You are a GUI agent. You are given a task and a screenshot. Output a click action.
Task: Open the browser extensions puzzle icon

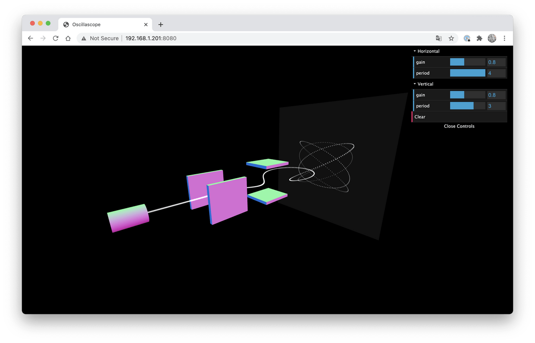[479, 38]
